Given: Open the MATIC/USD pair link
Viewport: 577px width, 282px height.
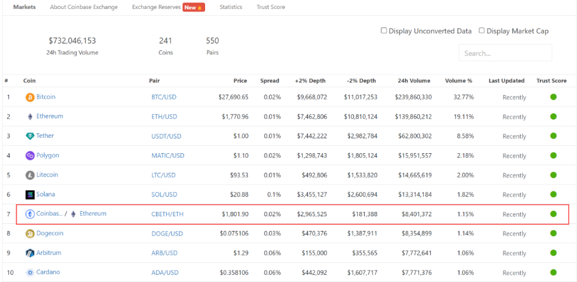Looking at the screenshot, I should pyautogui.click(x=168, y=156).
